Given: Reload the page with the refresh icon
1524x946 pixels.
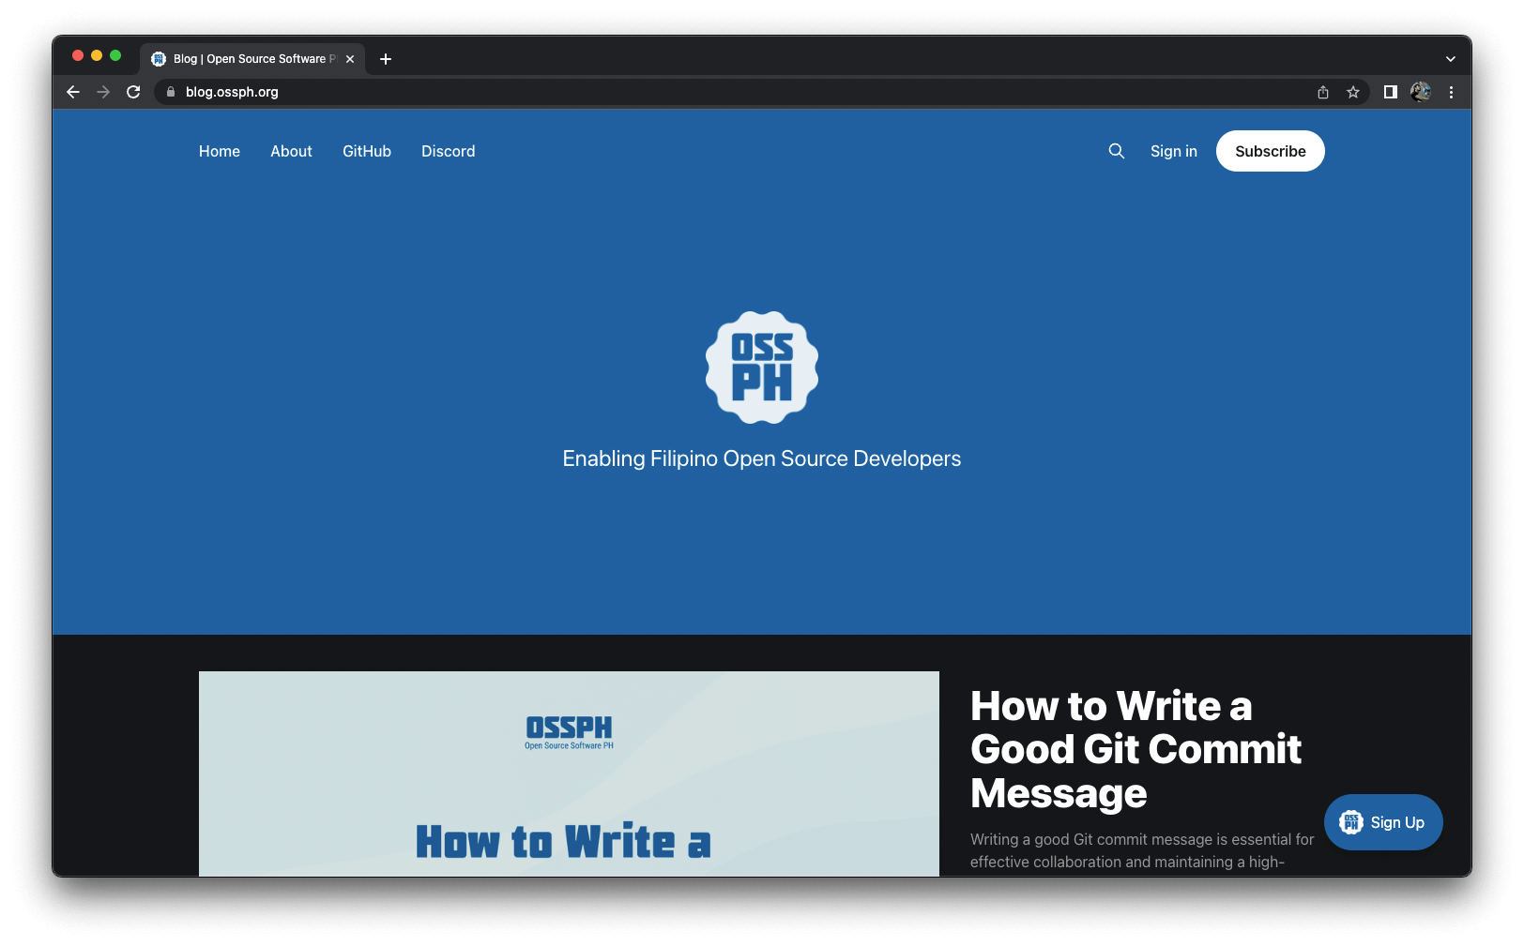Looking at the screenshot, I should point(133,92).
